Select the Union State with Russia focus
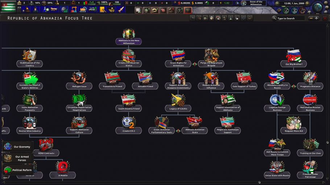 click(x=277, y=170)
